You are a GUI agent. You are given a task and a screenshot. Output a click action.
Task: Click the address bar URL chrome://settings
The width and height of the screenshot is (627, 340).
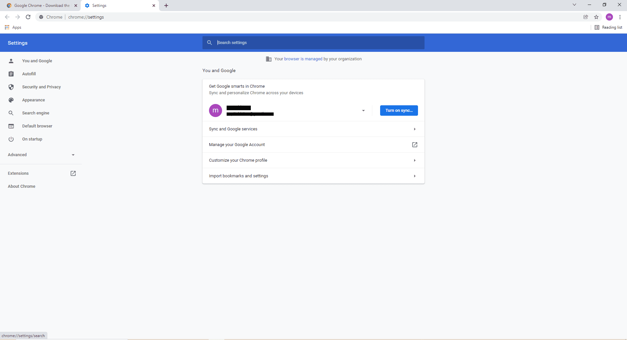click(86, 17)
